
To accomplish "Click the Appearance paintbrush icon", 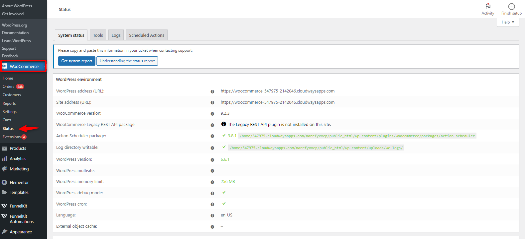I will pos(4,232).
